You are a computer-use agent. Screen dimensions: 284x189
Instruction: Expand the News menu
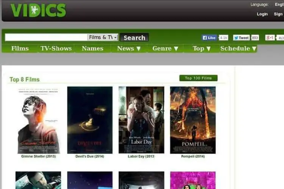point(129,48)
